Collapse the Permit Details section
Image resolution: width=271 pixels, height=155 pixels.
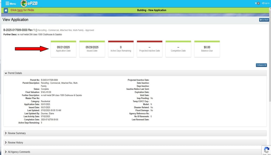[x=135, y=73]
